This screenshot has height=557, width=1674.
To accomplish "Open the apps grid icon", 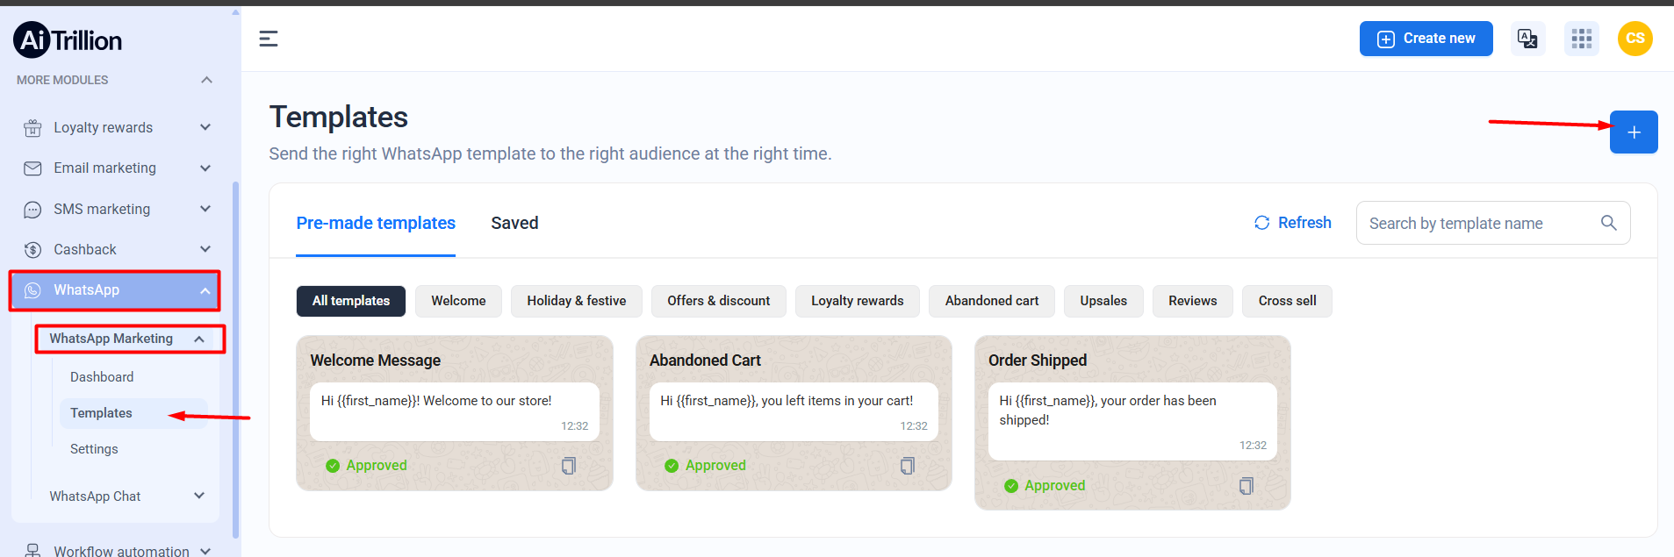I will (1581, 39).
